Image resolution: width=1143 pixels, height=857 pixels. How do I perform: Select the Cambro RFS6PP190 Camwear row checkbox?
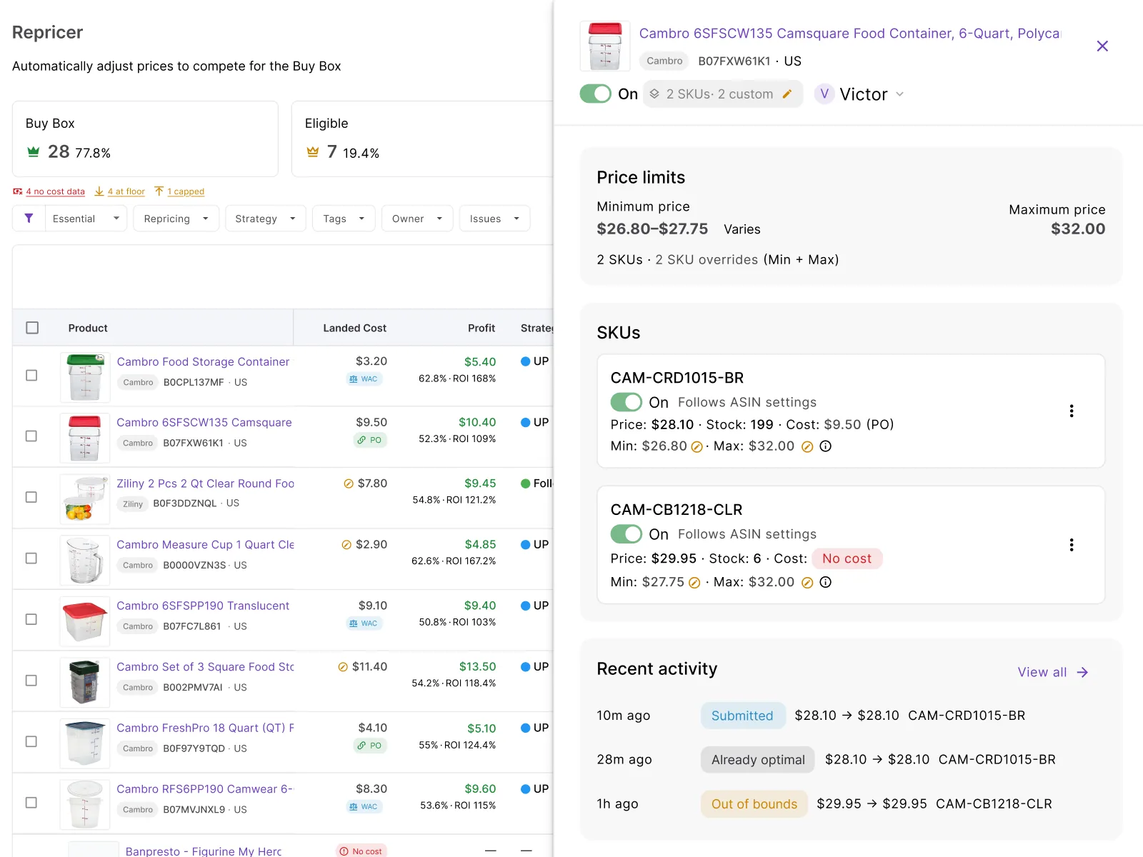31,803
